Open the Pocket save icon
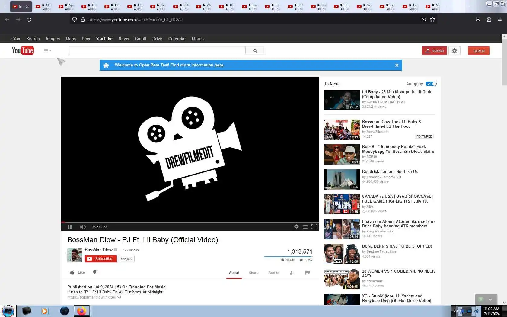Image resolution: width=507 pixels, height=317 pixels. click(478, 20)
